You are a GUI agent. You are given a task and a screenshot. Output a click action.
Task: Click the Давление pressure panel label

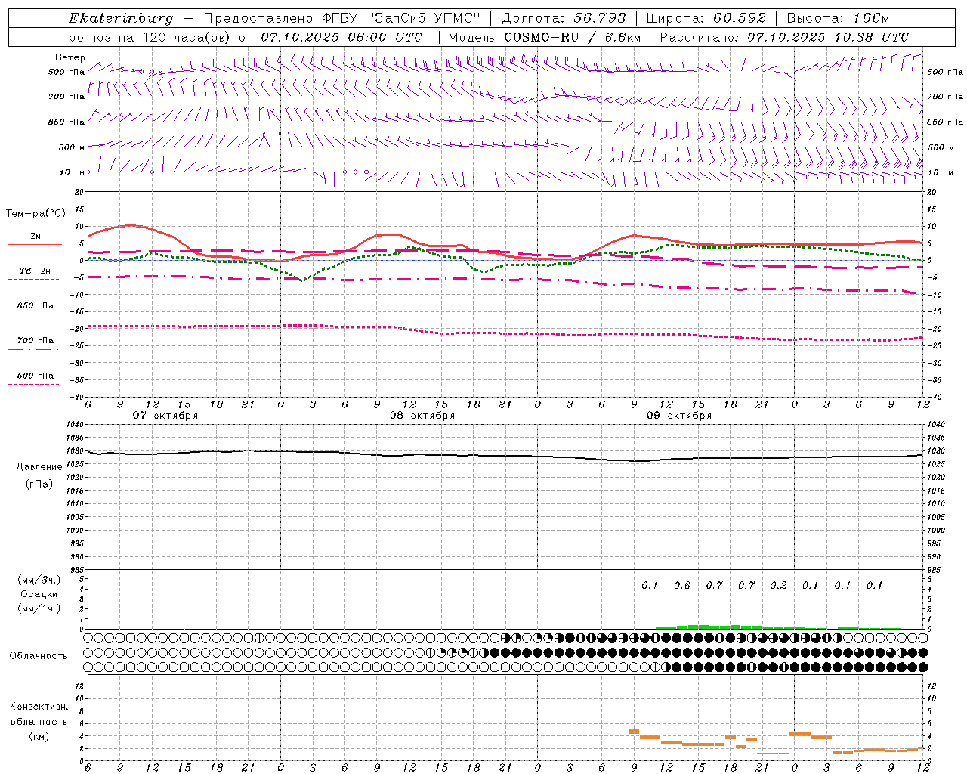(39, 467)
